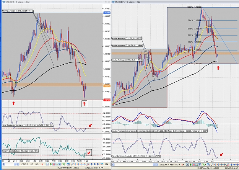Click red magnifier icon in 15-minute toolbar
Image resolution: width=239 pixels, height=170 pixels.
228,165
